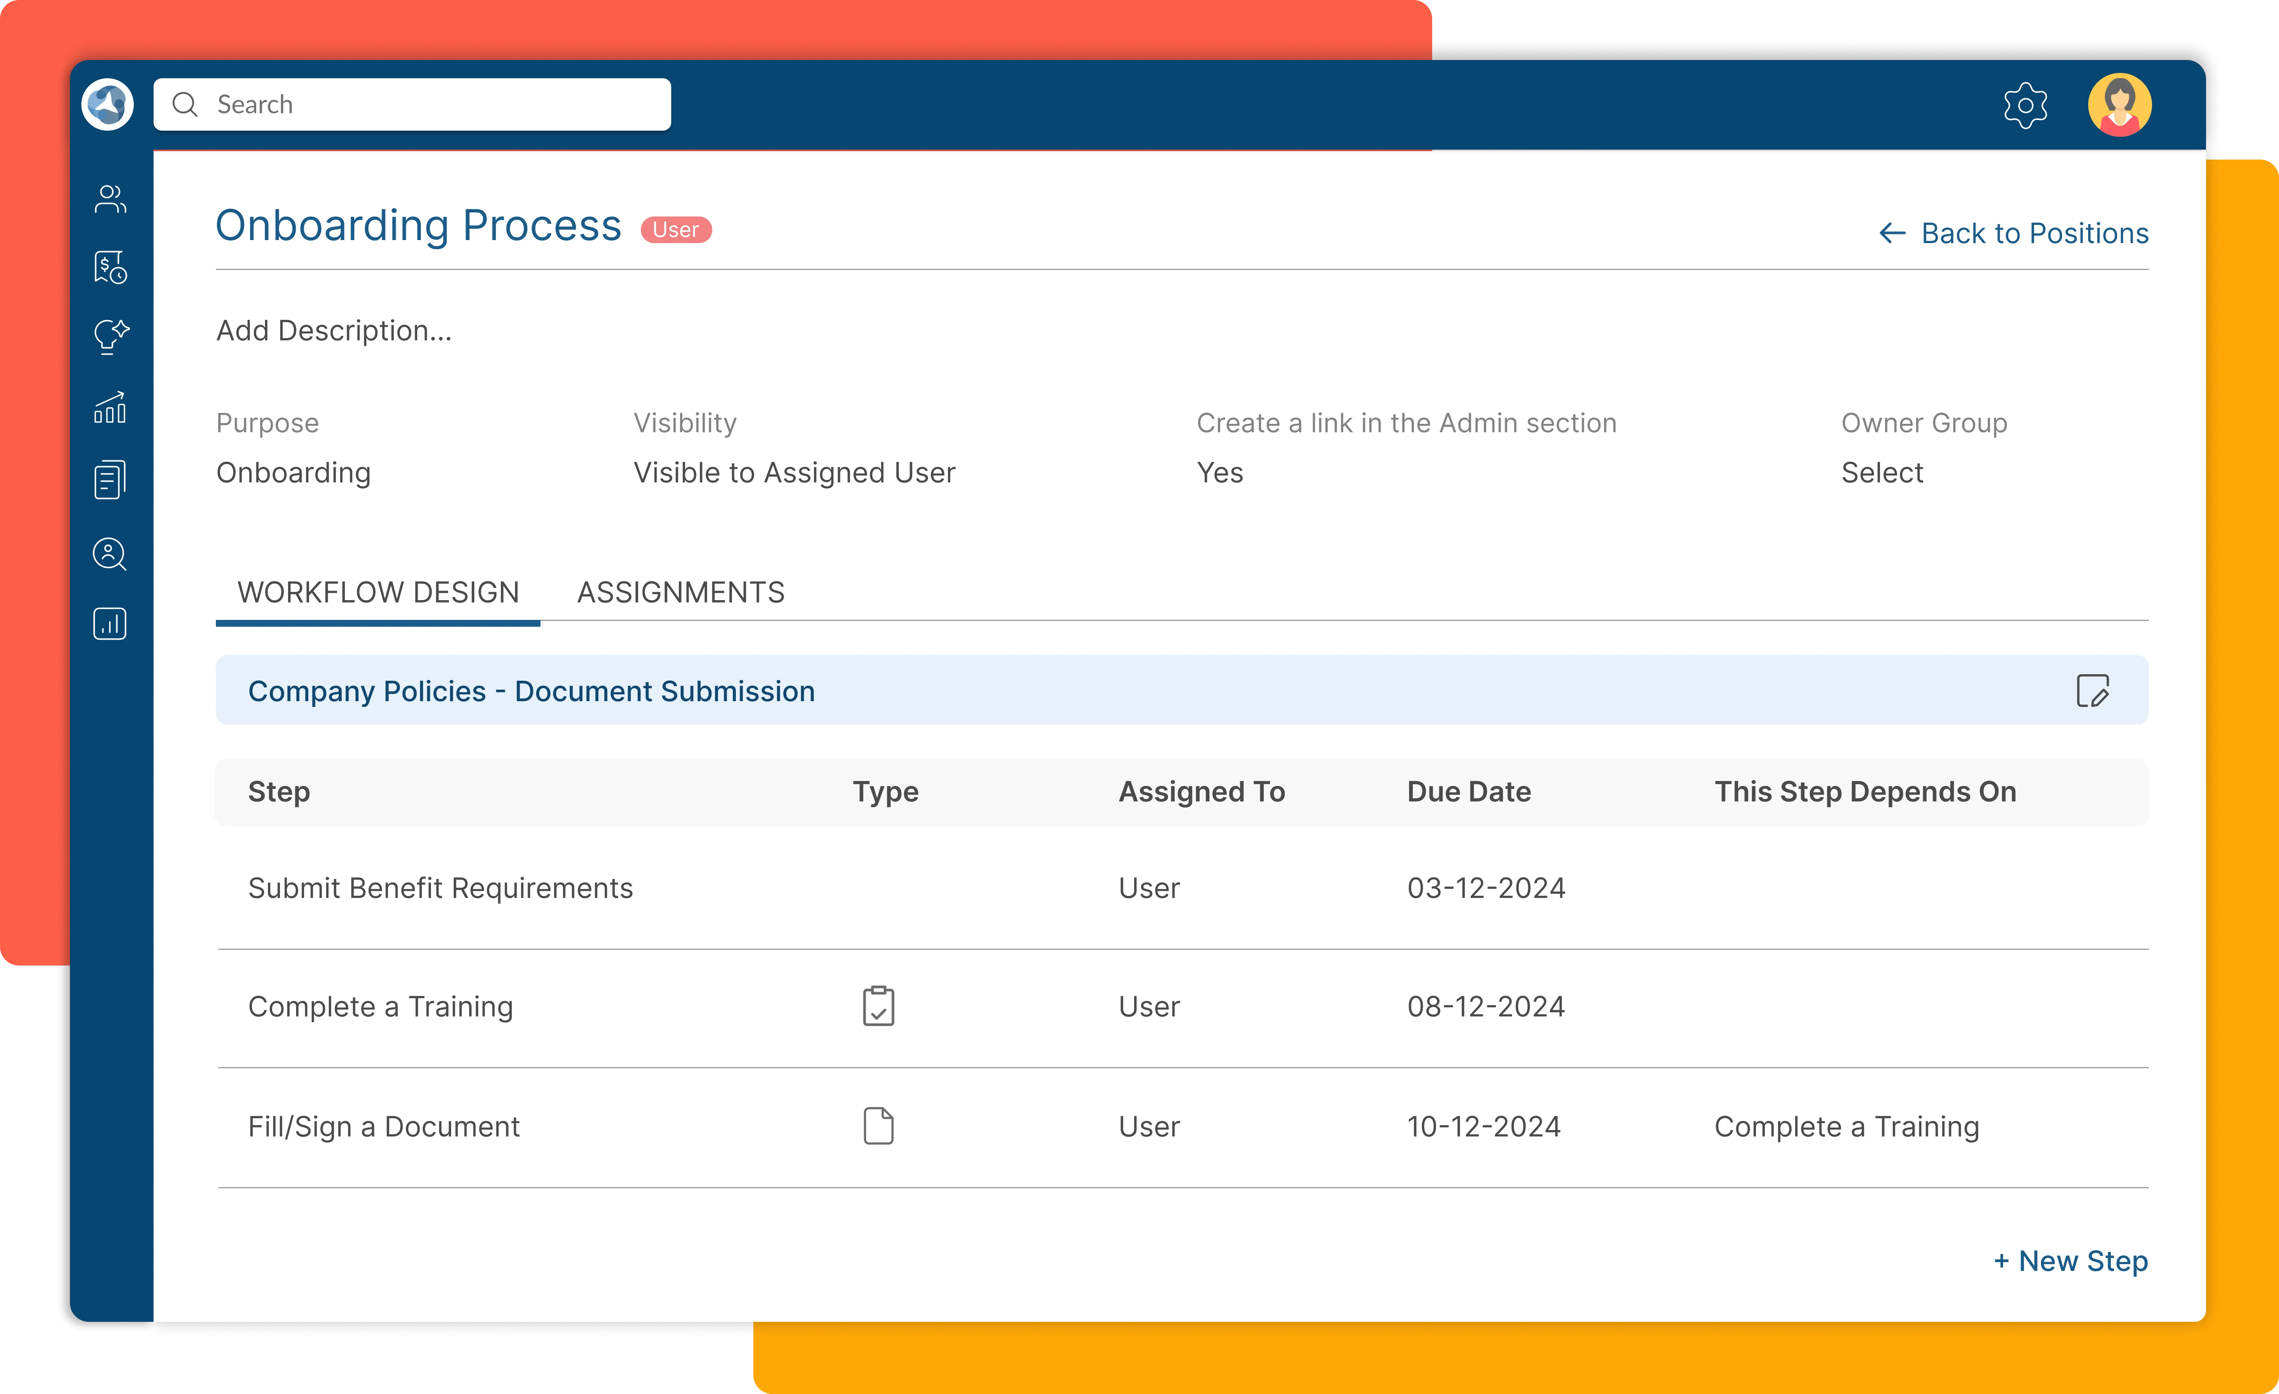The height and width of the screenshot is (1394, 2279).
Task: Edit the Company Policies section via pencil icon
Action: click(2092, 691)
